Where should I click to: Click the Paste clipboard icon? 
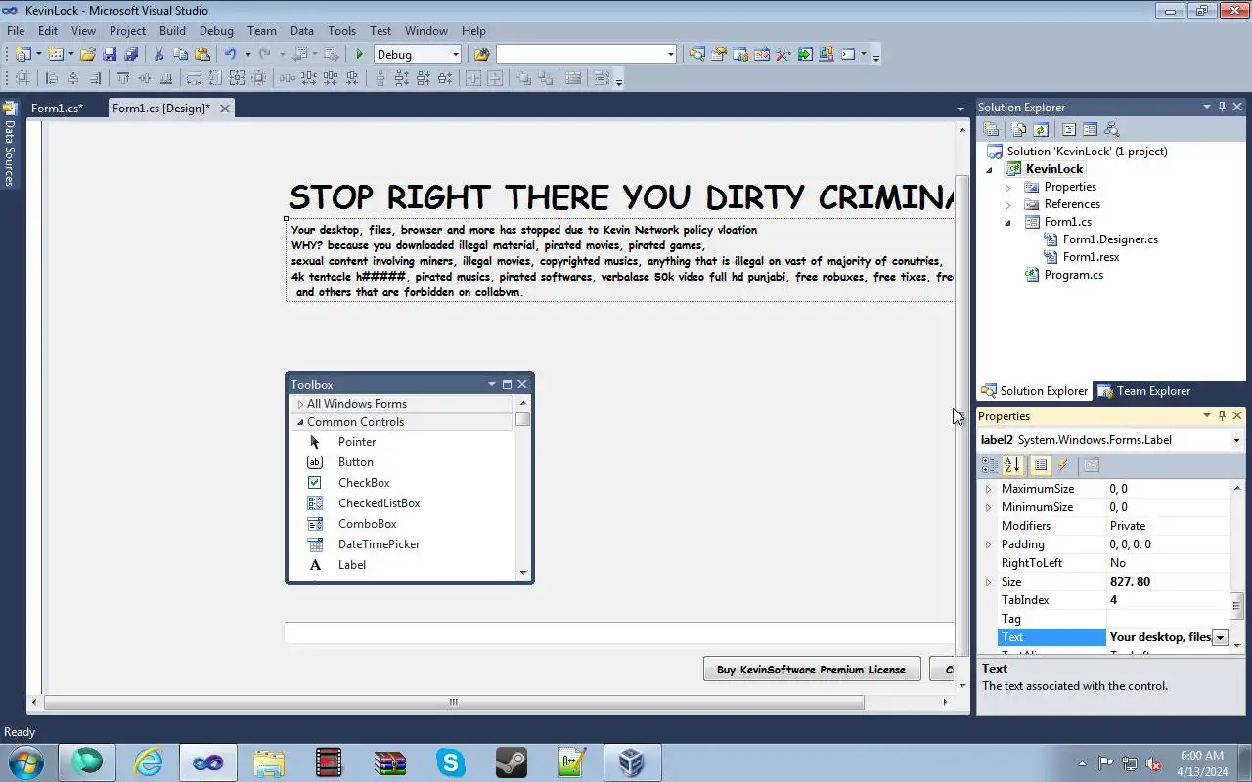pos(202,54)
